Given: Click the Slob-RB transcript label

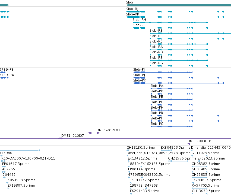Looking at the screenshot, I should coord(156,31).
